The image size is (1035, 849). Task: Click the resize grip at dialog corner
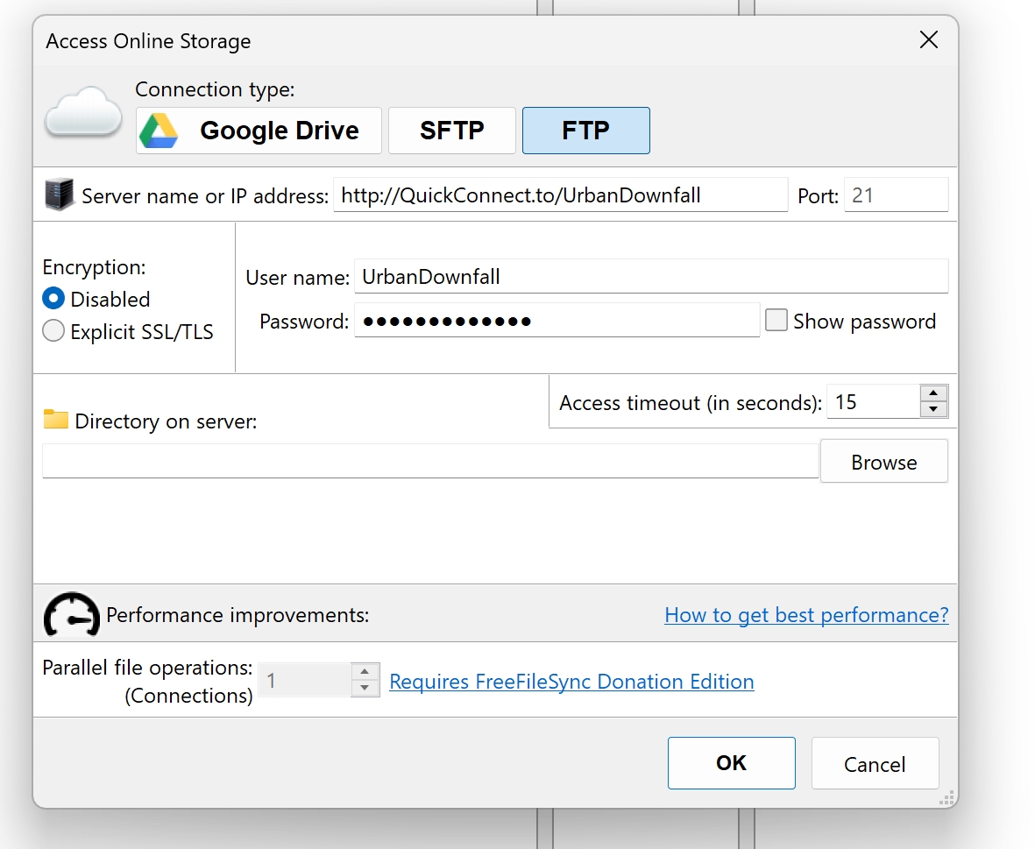point(947,797)
